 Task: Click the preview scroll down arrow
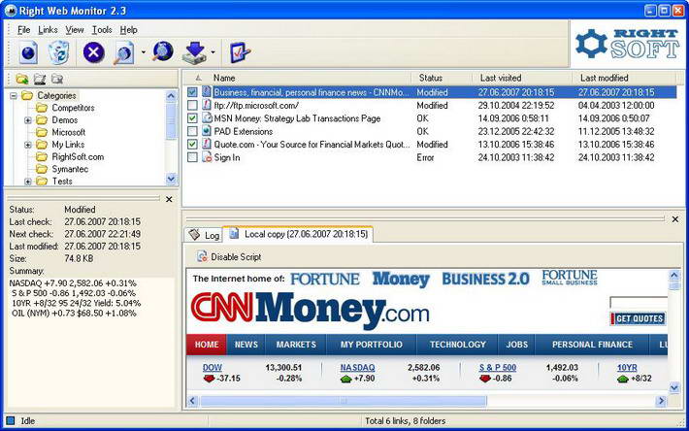click(674, 387)
